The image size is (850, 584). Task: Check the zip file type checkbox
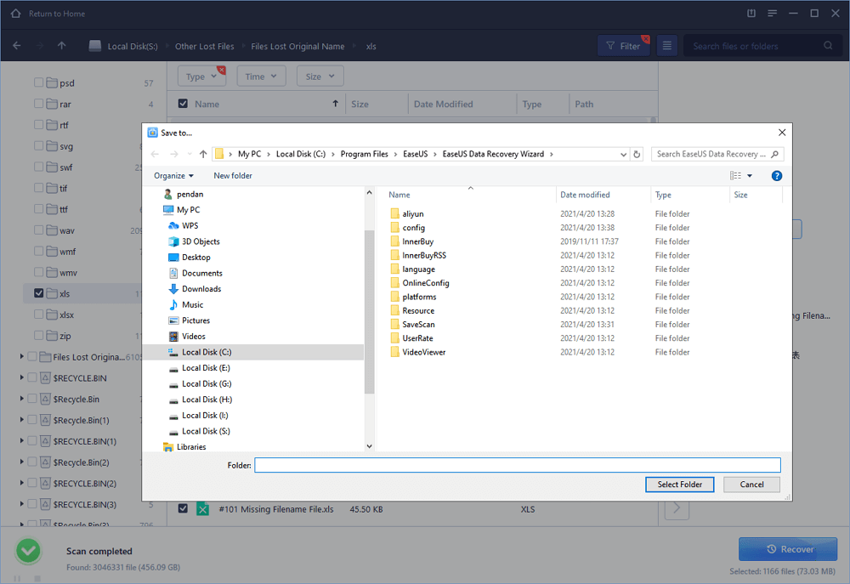coord(39,336)
